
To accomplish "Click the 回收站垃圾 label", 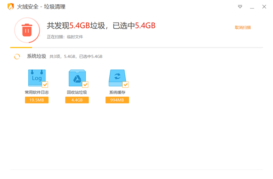I will click(x=77, y=92).
